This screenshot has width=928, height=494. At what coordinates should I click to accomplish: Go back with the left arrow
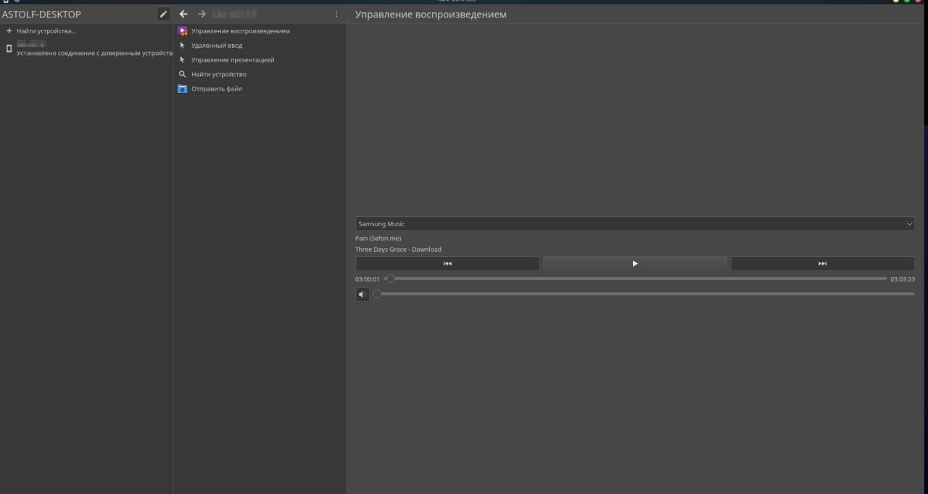point(183,14)
